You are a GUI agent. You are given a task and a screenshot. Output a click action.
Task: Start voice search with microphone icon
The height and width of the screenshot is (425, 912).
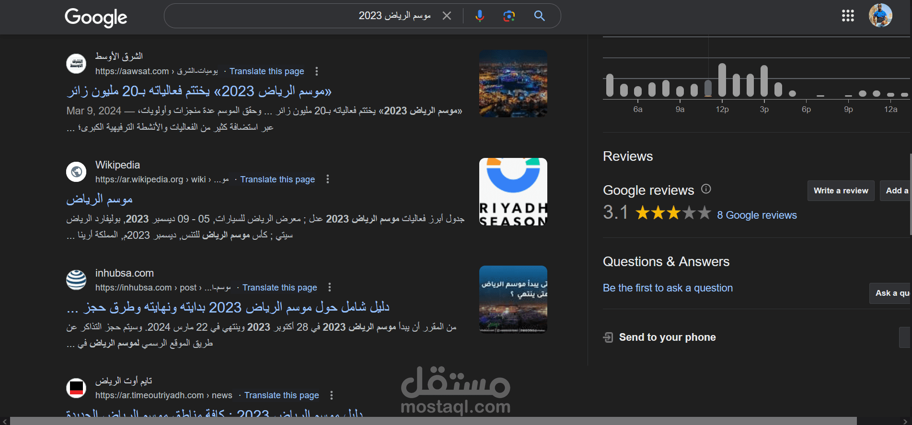tap(480, 16)
